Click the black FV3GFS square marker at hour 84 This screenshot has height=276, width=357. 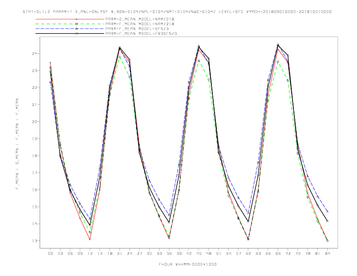pos(327,221)
